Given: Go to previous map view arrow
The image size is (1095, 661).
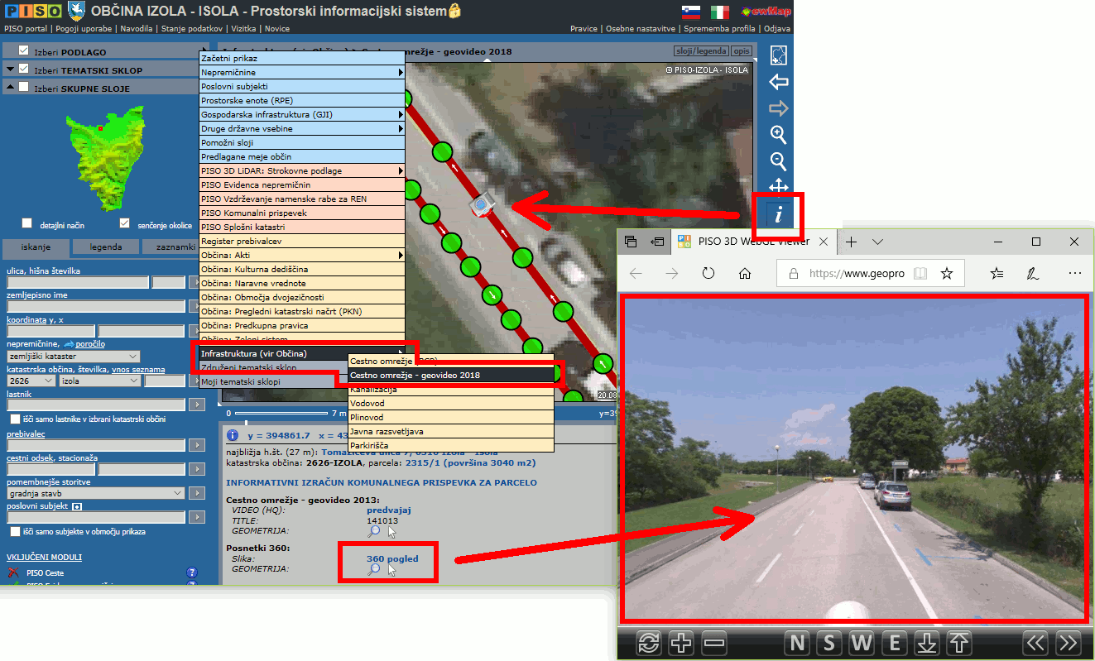Looking at the screenshot, I should [x=778, y=82].
